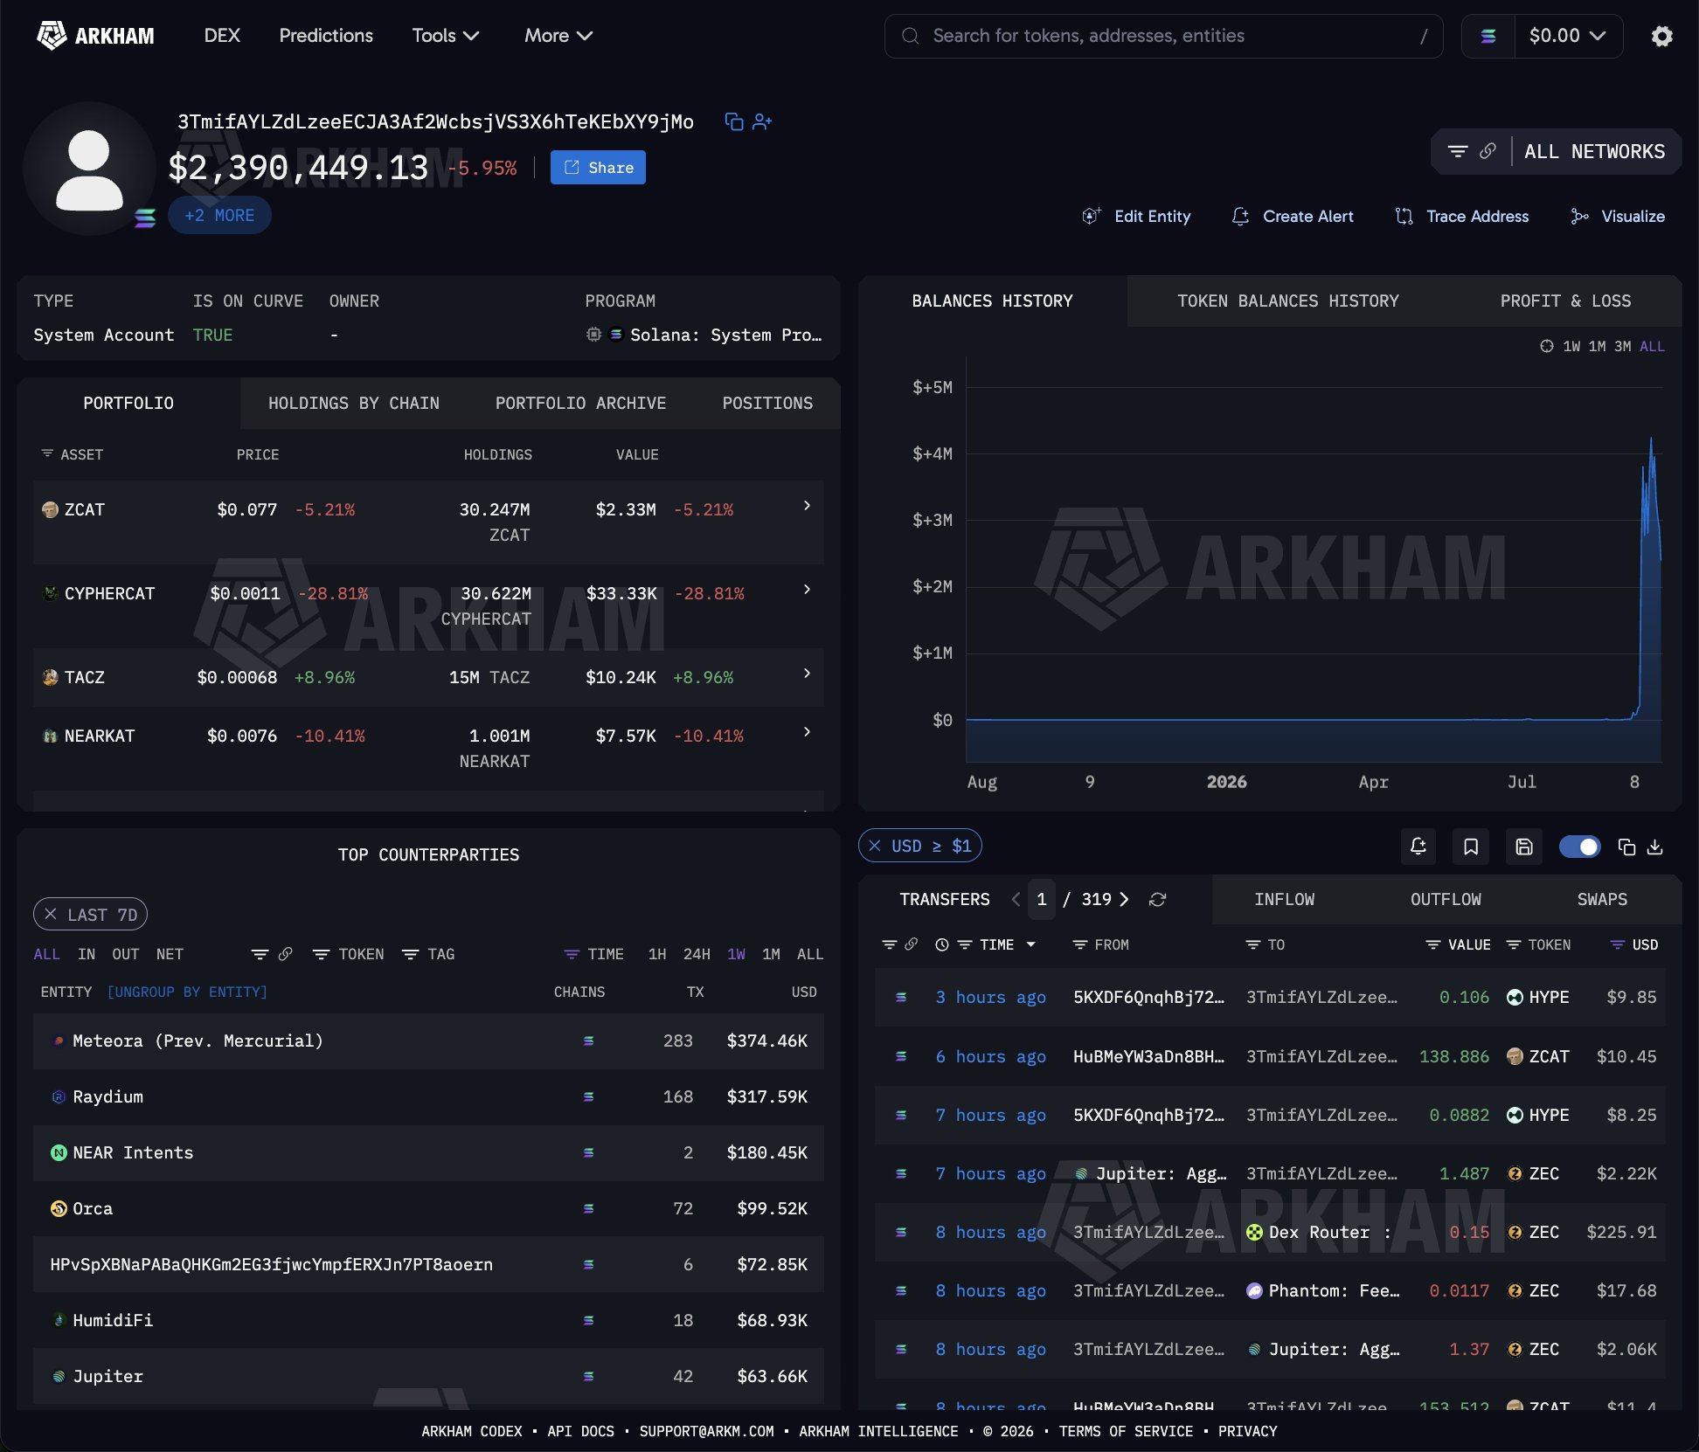
Task: Open the Visualize view
Action: (1618, 216)
